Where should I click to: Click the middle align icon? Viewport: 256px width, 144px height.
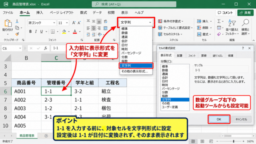[x=94, y=21]
